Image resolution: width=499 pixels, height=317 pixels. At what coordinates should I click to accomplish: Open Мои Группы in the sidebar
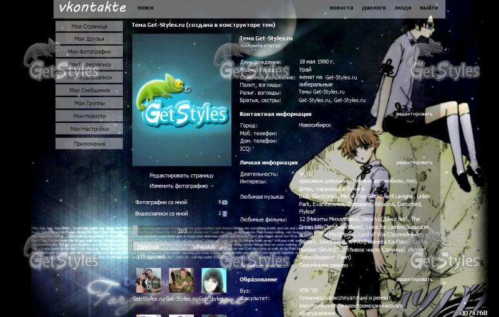click(89, 103)
